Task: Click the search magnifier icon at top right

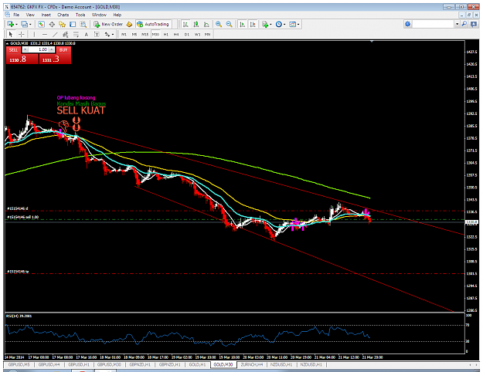Action: 464,24
